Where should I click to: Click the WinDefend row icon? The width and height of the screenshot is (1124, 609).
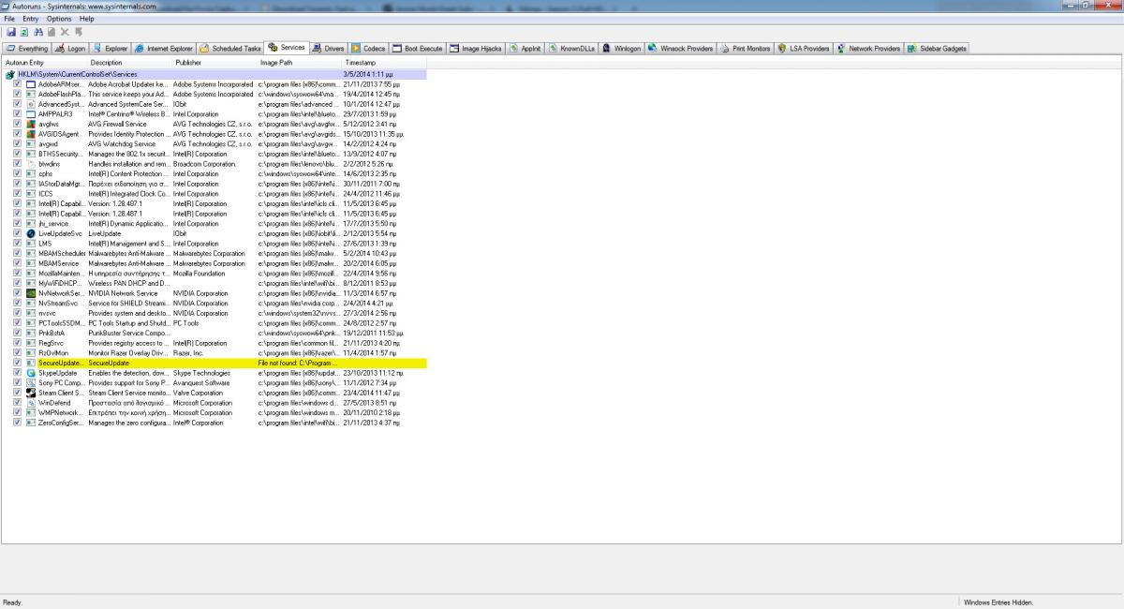tap(31, 403)
